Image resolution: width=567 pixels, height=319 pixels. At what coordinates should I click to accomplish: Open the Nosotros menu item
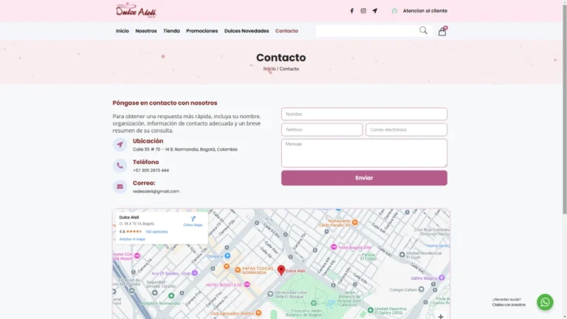tap(146, 31)
